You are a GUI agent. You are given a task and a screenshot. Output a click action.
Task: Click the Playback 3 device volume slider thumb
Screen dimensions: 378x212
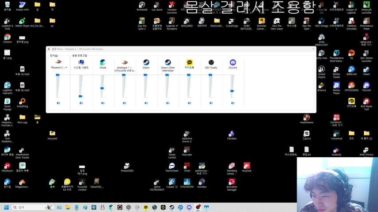pos(58,75)
